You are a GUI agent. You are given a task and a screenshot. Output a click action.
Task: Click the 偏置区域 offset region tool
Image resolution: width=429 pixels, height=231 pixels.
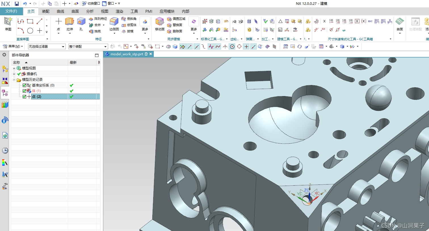point(176,19)
